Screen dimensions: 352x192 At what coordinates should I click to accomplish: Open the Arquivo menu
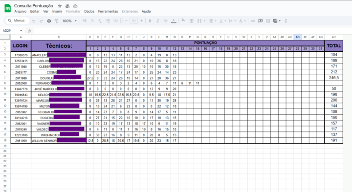[20, 11]
